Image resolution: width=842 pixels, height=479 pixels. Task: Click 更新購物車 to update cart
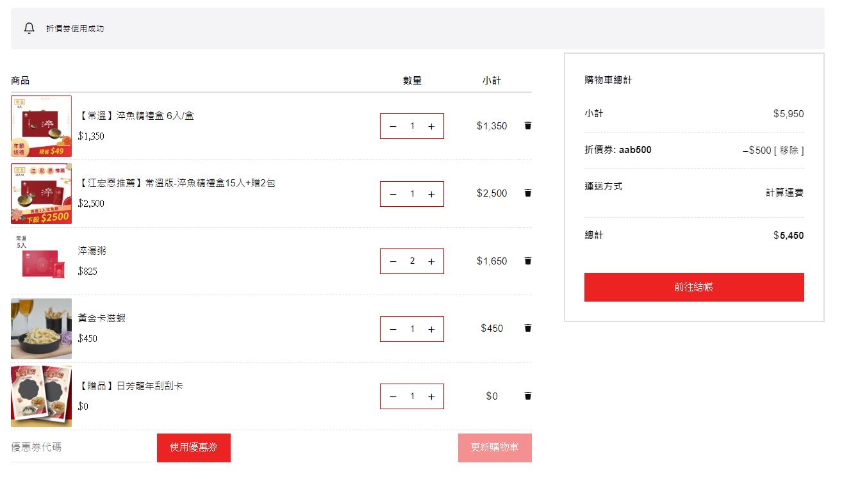(494, 448)
